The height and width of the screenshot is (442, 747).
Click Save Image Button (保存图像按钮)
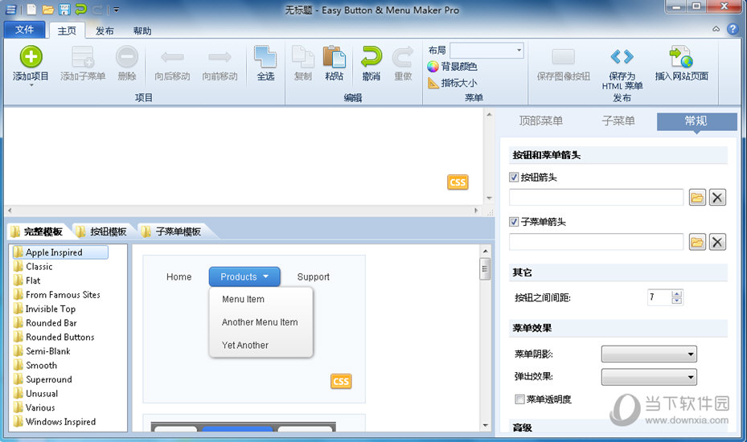coord(563,64)
